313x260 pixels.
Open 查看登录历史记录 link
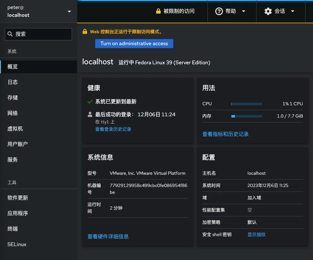pos(112,129)
